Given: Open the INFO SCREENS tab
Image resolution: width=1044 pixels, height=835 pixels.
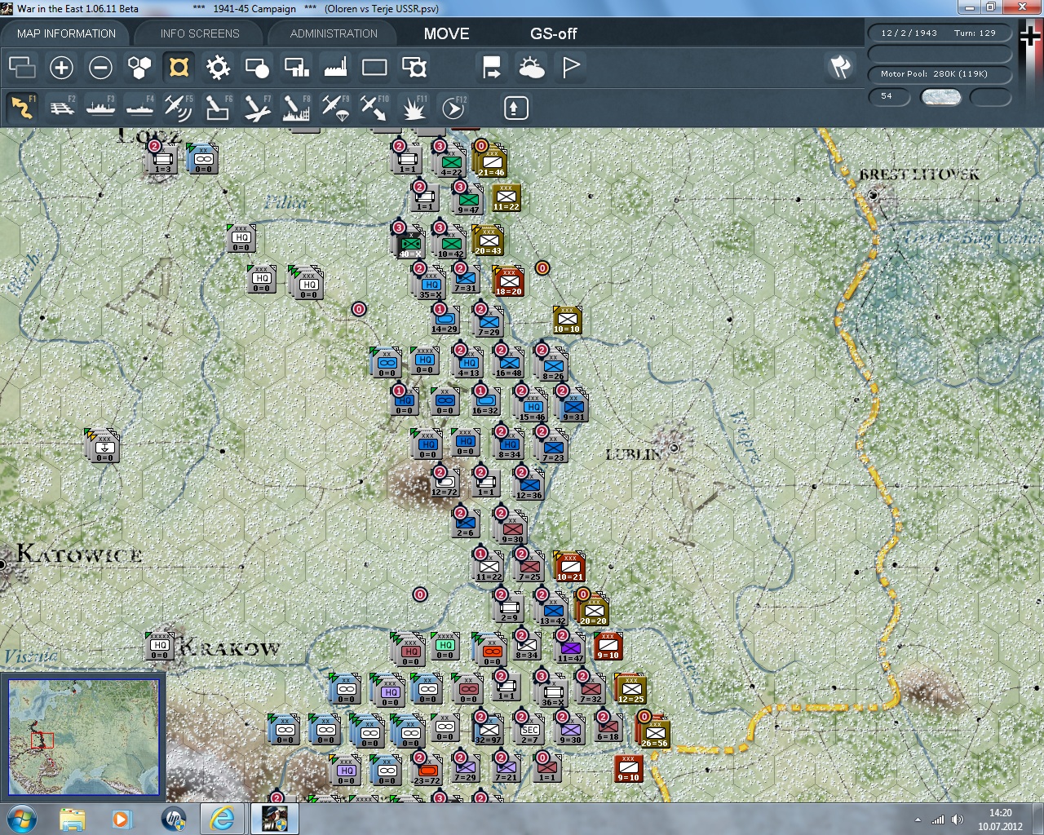Looking at the screenshot, I should tap(200, 33).
